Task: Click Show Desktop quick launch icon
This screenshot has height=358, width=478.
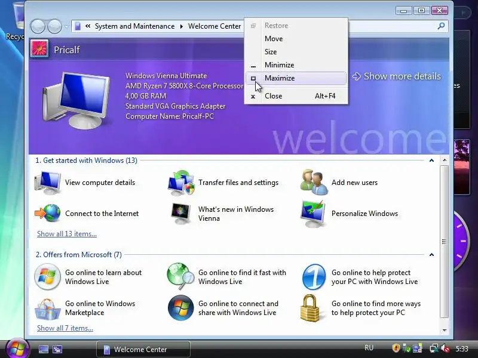Action: [x=44, y=349]
